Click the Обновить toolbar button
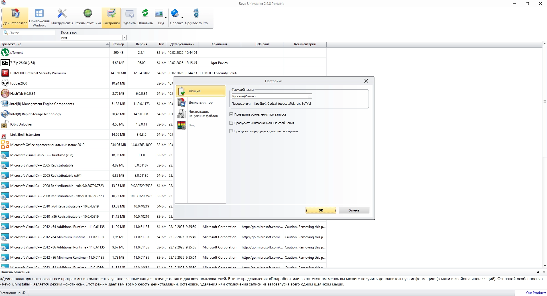Viewport: 547px width, 296px height. (145, 18)
